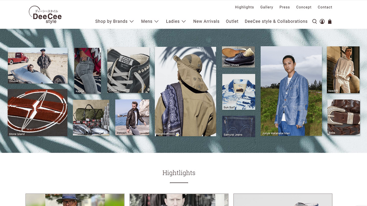Open the Golden Goose sneaker image
This screenshot has height=206, width=367.
[x=128, y=70]
